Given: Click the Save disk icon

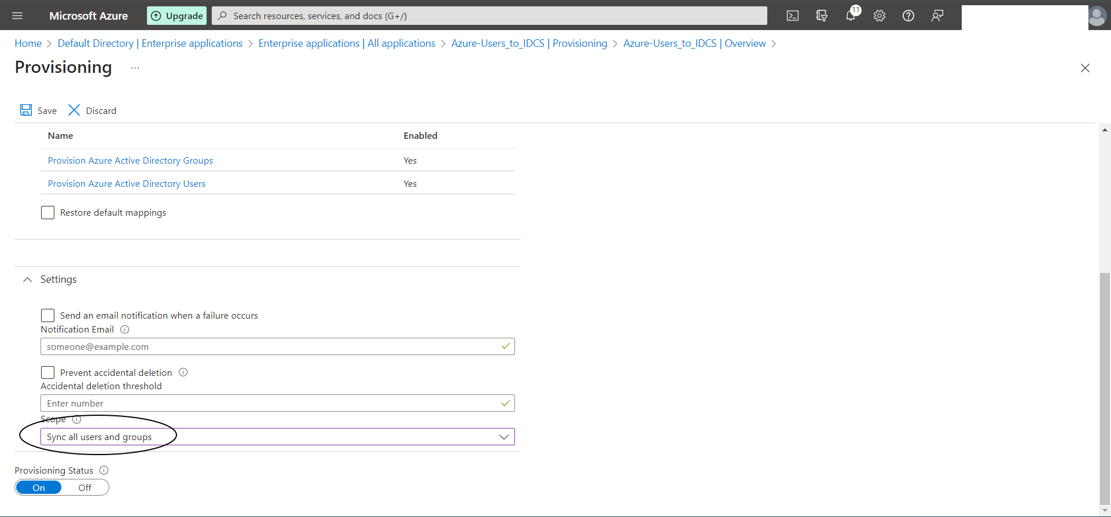Looking at the screenshot, I should 26,110.
